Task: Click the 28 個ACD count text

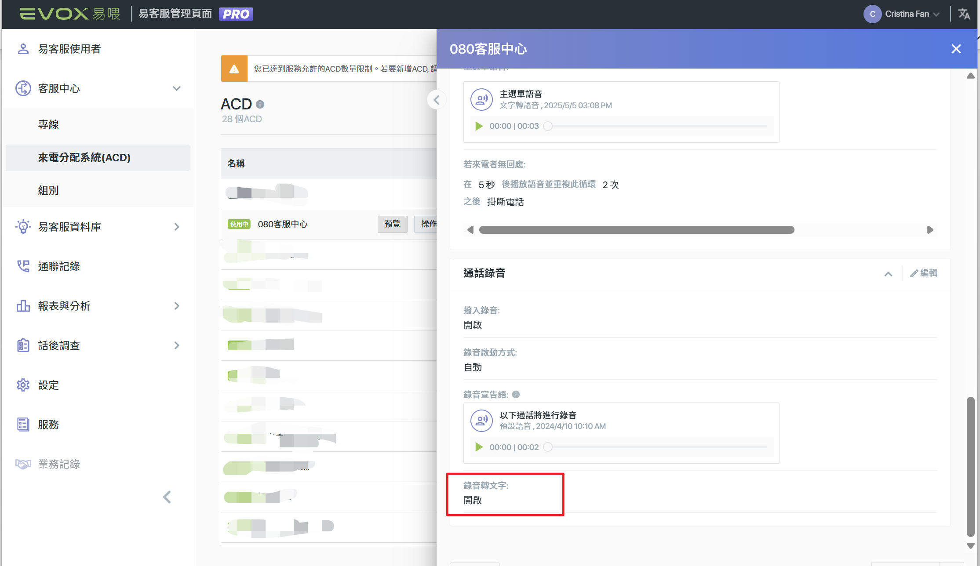Action: [242, 119]
